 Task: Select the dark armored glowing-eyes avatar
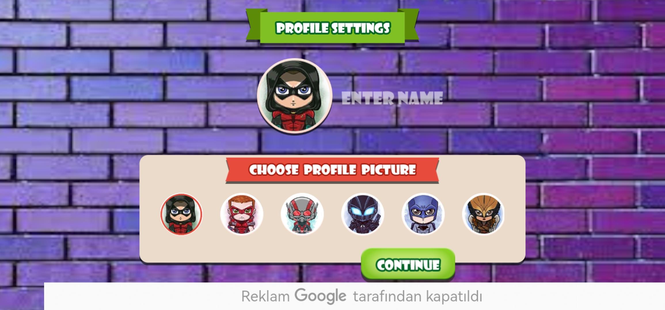pyautogui.click(x=363, y=214)
